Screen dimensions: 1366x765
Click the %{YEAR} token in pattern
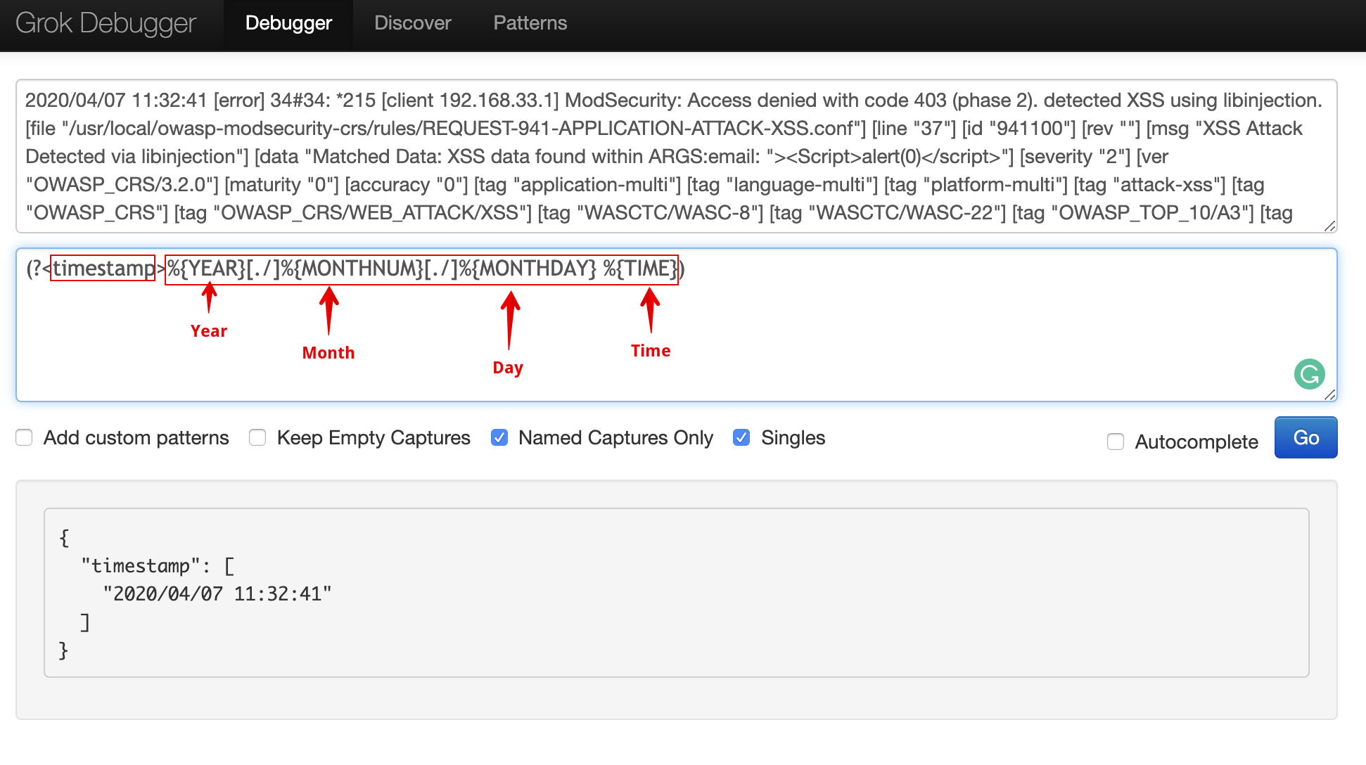click(206, 269)
